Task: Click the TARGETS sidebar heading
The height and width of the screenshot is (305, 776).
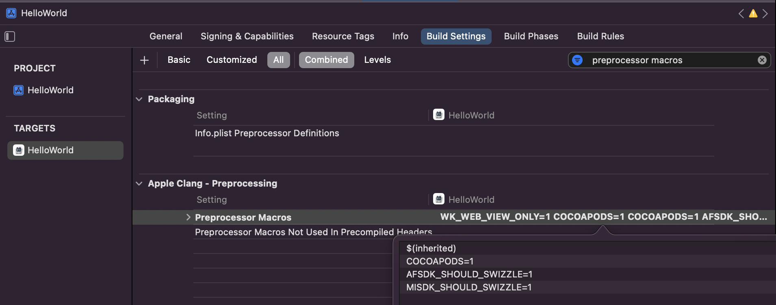Action: click(35, 129)
